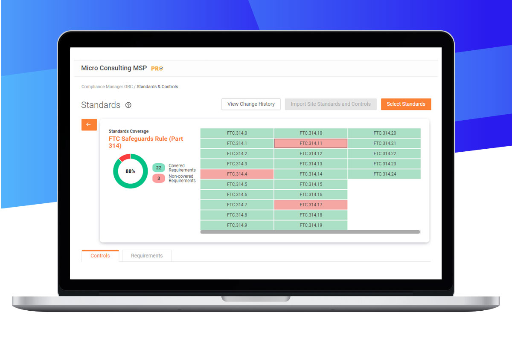Image resolution: width=512 pixels, height=341 pixels.
Task: Open the FTC.314.0 requirement cell
Action: pos(237,133)
